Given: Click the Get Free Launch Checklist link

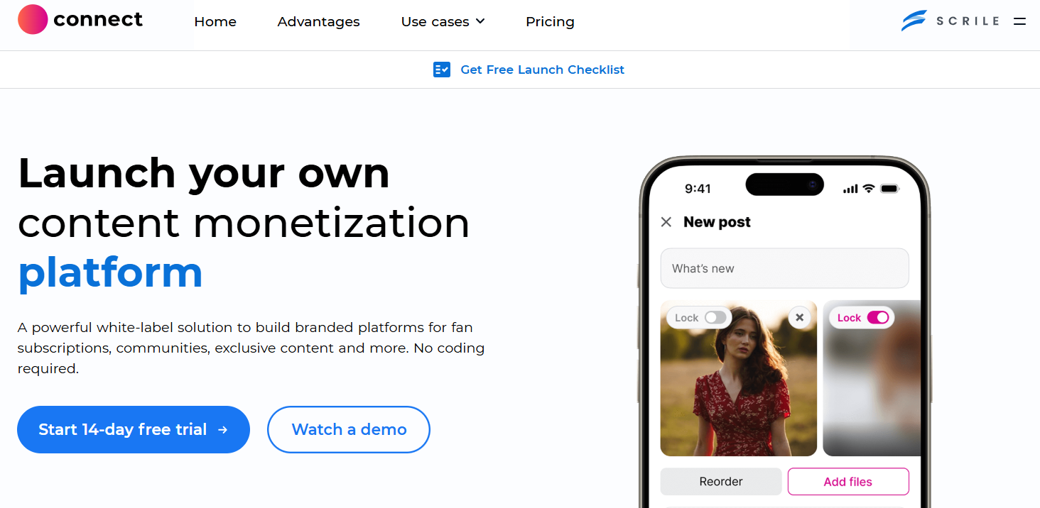Looking at the screenshot, I should [x=542, y=70].
